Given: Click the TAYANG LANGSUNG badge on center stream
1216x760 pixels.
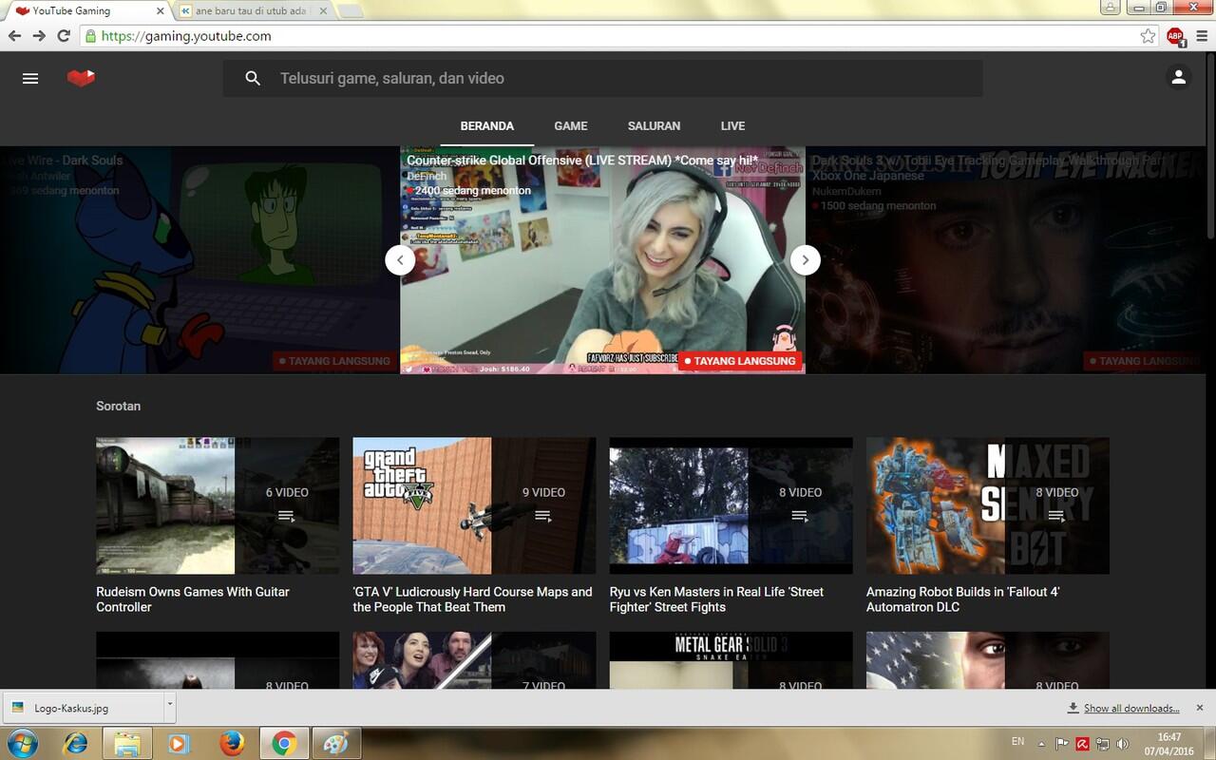Looking at the screenshot, I should pos(740,361).
